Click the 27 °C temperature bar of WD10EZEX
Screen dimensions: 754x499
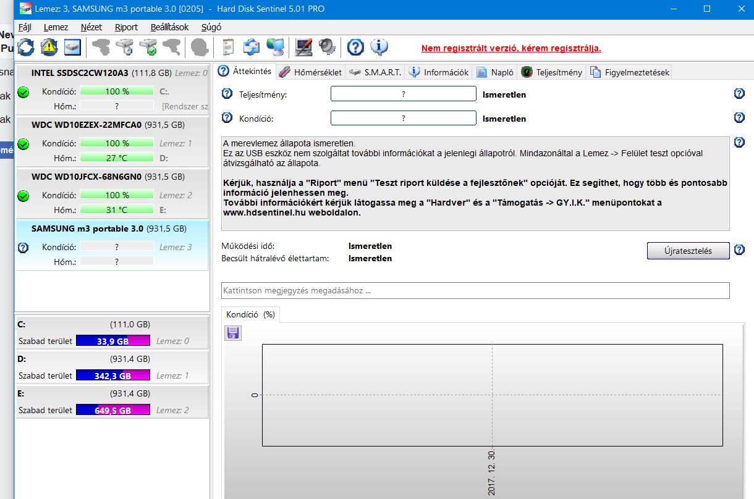(x=117, y=158)
